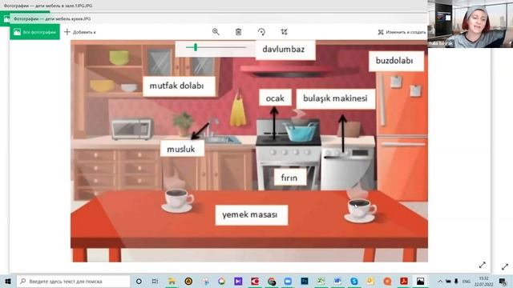Open Zoom app from taskbar
The height and width of the screenshot is (288, 513).
pyautogui.click(x=288, y=281)
